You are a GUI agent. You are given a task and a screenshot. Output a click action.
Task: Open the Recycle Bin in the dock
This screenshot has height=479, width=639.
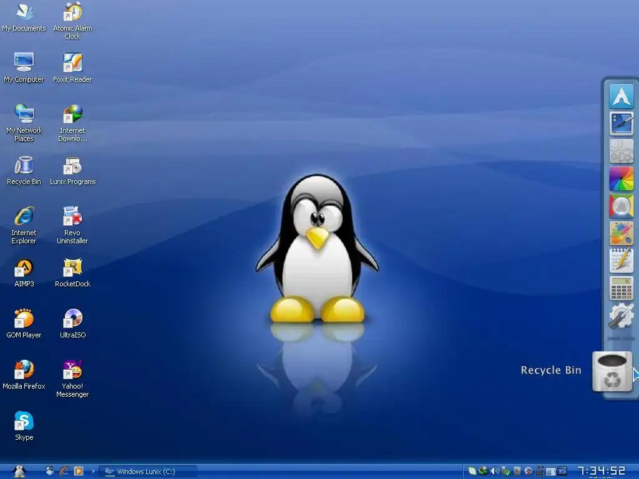click(x=612, y=372)
